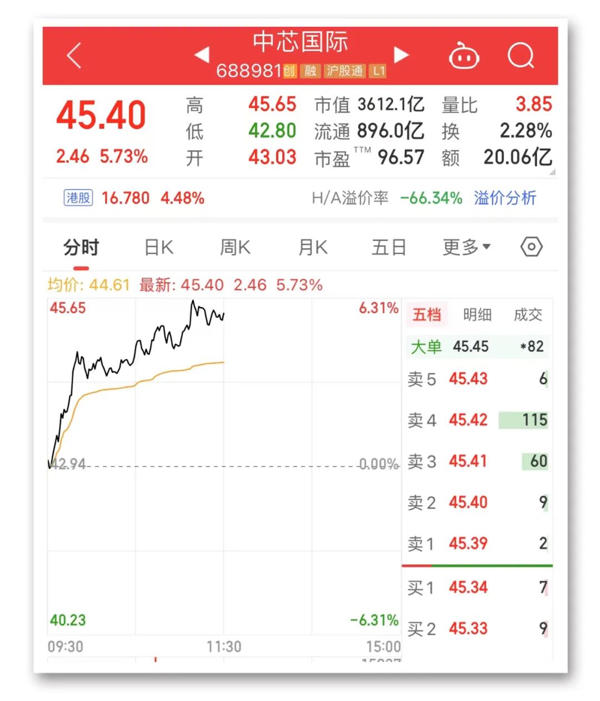Tap the 沪股通 badge
Image resolution: width=600 pixels, height=701 pixels.
click(x=344, y=71)
